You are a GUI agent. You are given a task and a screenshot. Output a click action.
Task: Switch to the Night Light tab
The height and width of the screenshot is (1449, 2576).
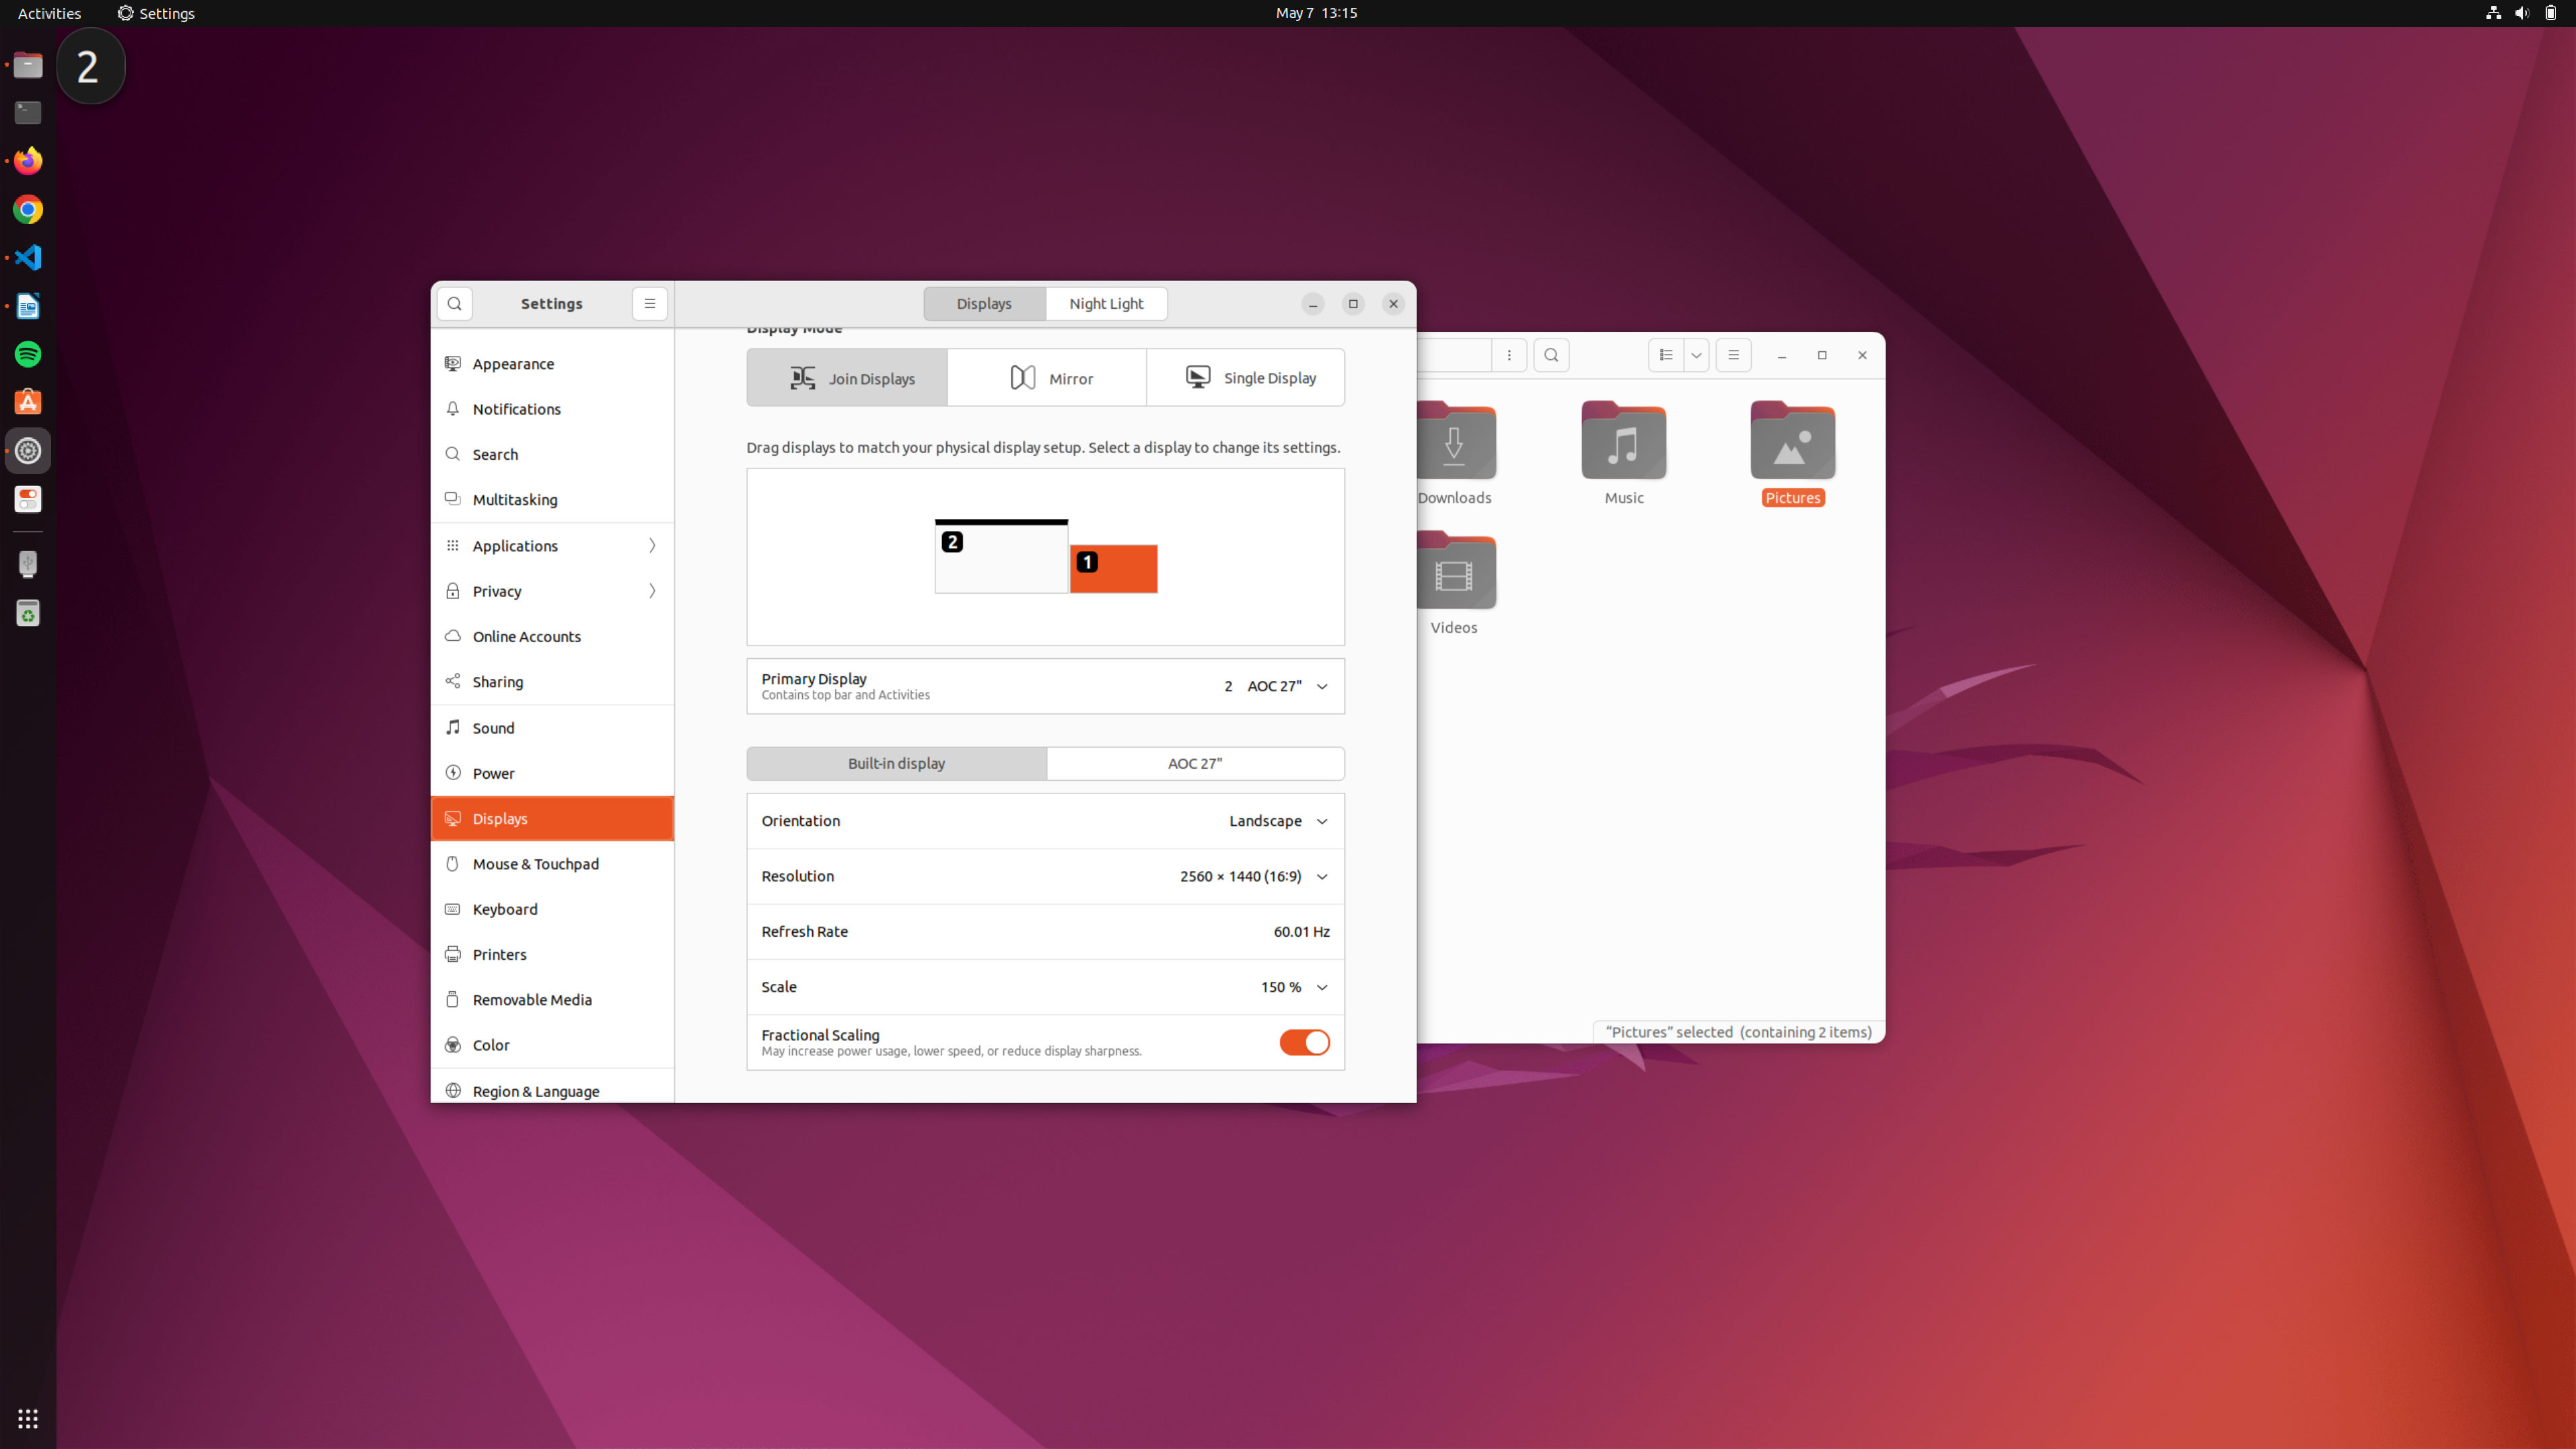point(1106,304)
